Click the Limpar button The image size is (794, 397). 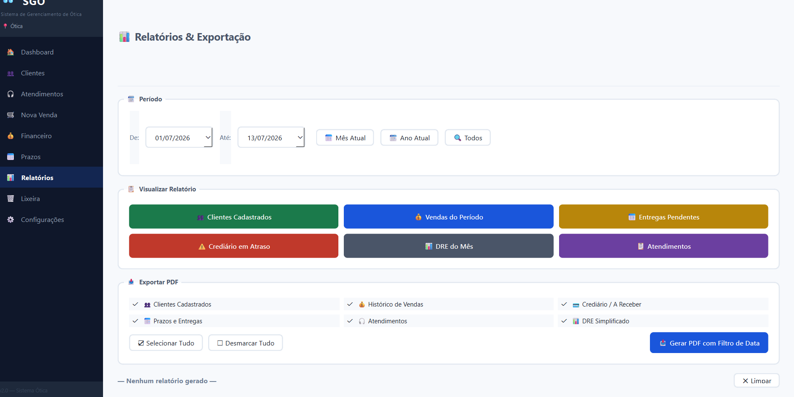click(756, 381)
